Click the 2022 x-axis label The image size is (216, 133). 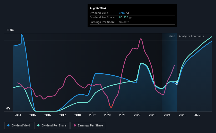[x=137, y=115]
